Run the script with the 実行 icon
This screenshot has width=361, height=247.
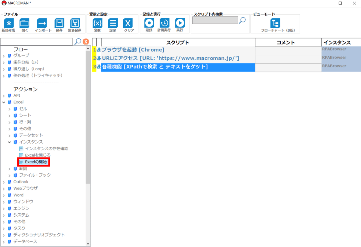180,23
